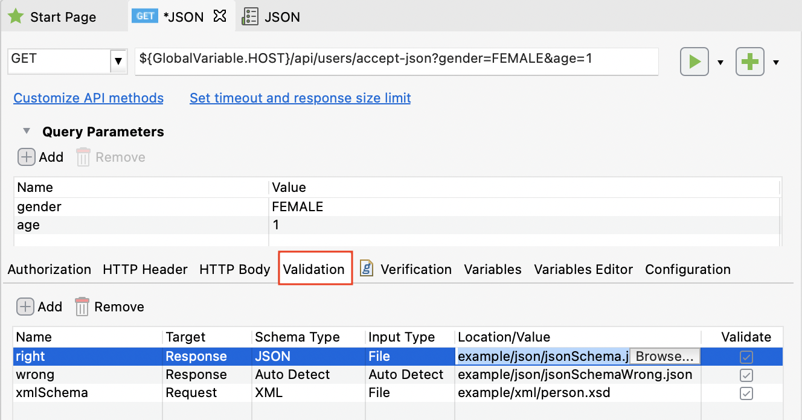Open the Authorization tab
Image resolution: width=802 pixels, height=420 pixels.
coord(49,269)
